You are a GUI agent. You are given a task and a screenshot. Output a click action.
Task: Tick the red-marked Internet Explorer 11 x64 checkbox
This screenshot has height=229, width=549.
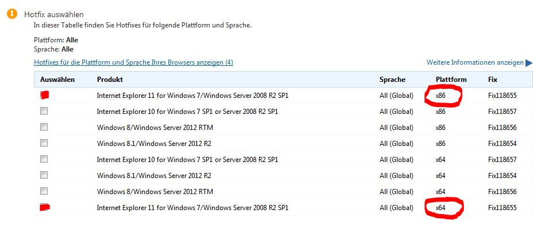44,207
